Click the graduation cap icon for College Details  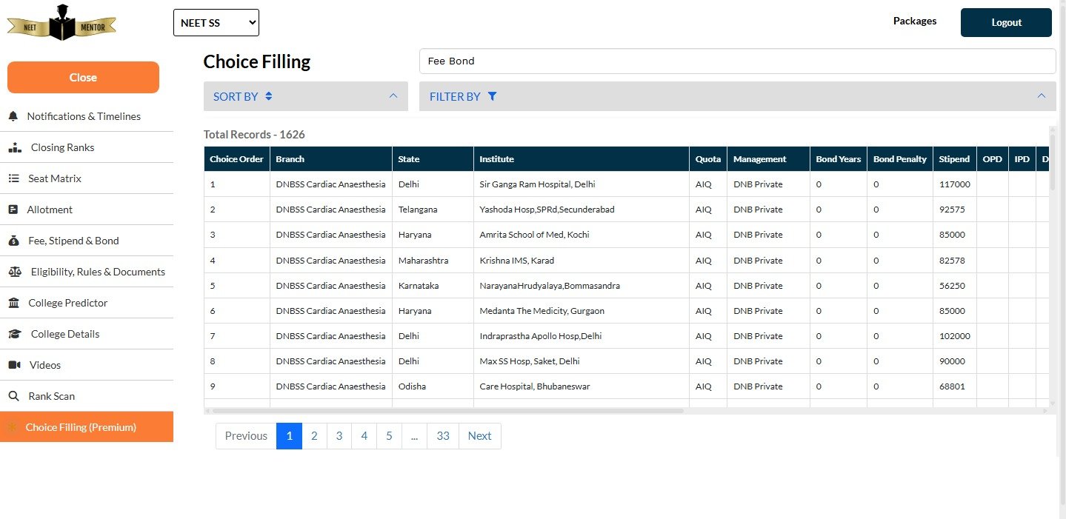15,334
